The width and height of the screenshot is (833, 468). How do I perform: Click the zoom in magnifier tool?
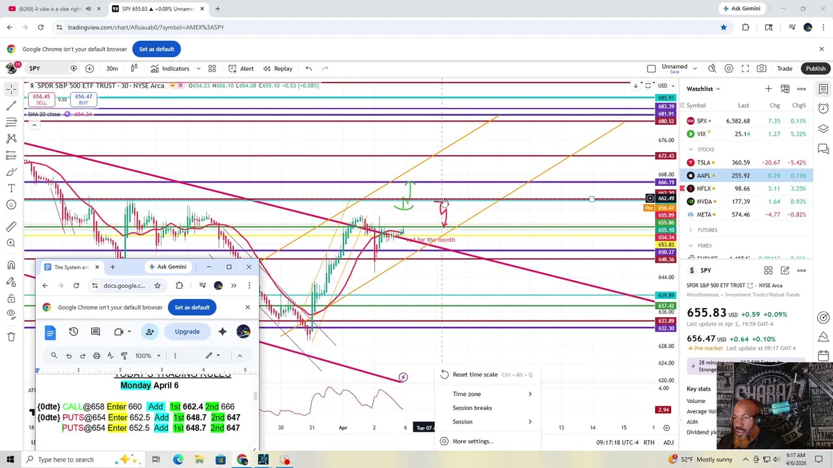pos(11,242)
